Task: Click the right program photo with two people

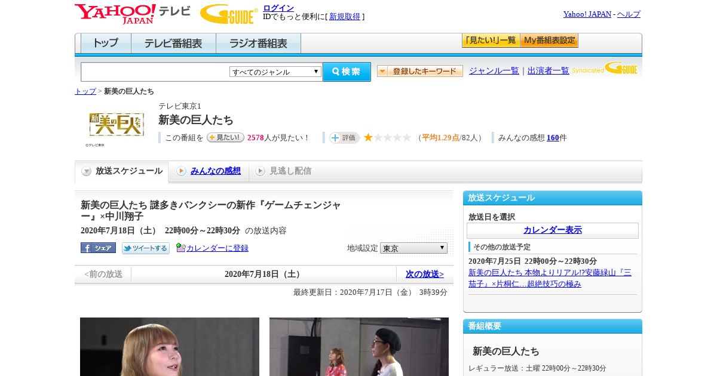Action: (x=359, y=347)
